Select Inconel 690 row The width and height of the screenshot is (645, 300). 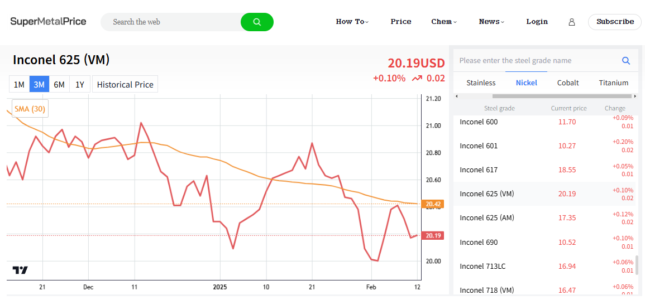click(544, 242)
